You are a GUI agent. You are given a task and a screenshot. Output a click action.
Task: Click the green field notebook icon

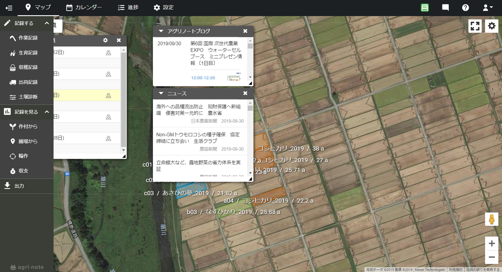tap(425, 8)
